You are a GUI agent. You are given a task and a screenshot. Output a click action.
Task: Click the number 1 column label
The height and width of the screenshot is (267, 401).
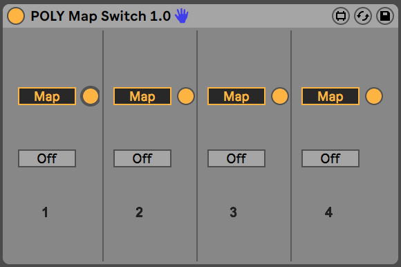tap(45, 212)
